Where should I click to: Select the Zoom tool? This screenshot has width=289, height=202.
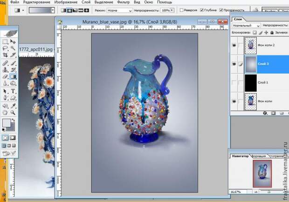pyautogui.click(x=13, y=113)
